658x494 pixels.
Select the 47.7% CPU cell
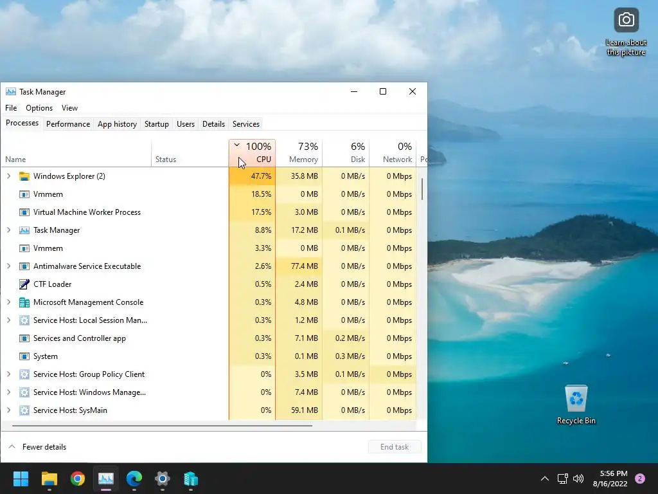252,176
